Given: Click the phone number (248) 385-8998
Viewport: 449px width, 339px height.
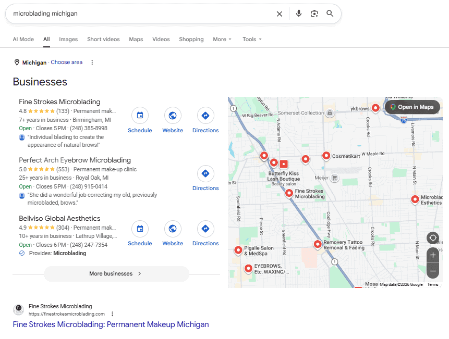Looking at the screenshot, I should (89, 128).
